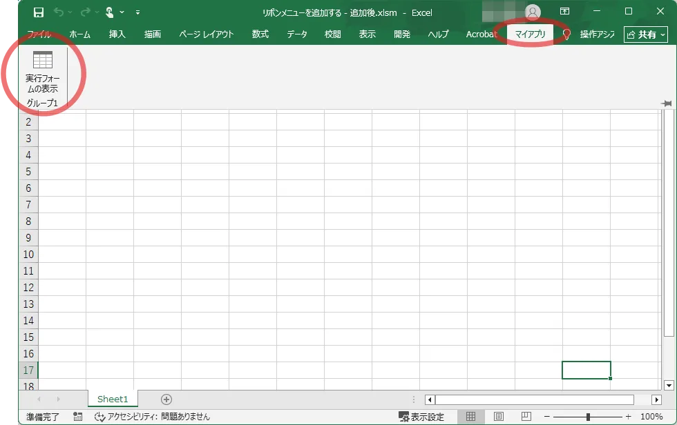The width and height of the screenshot is (677, 425).
Task: Open the ファイル menu
Action: tap(40, 34)
